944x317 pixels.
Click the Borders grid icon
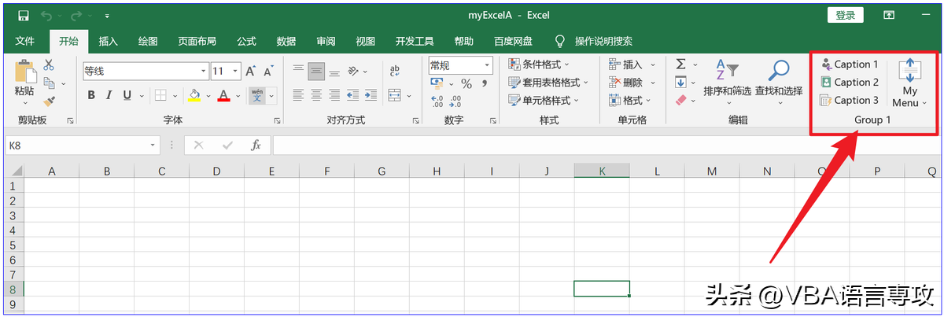[x=160, y=95]
